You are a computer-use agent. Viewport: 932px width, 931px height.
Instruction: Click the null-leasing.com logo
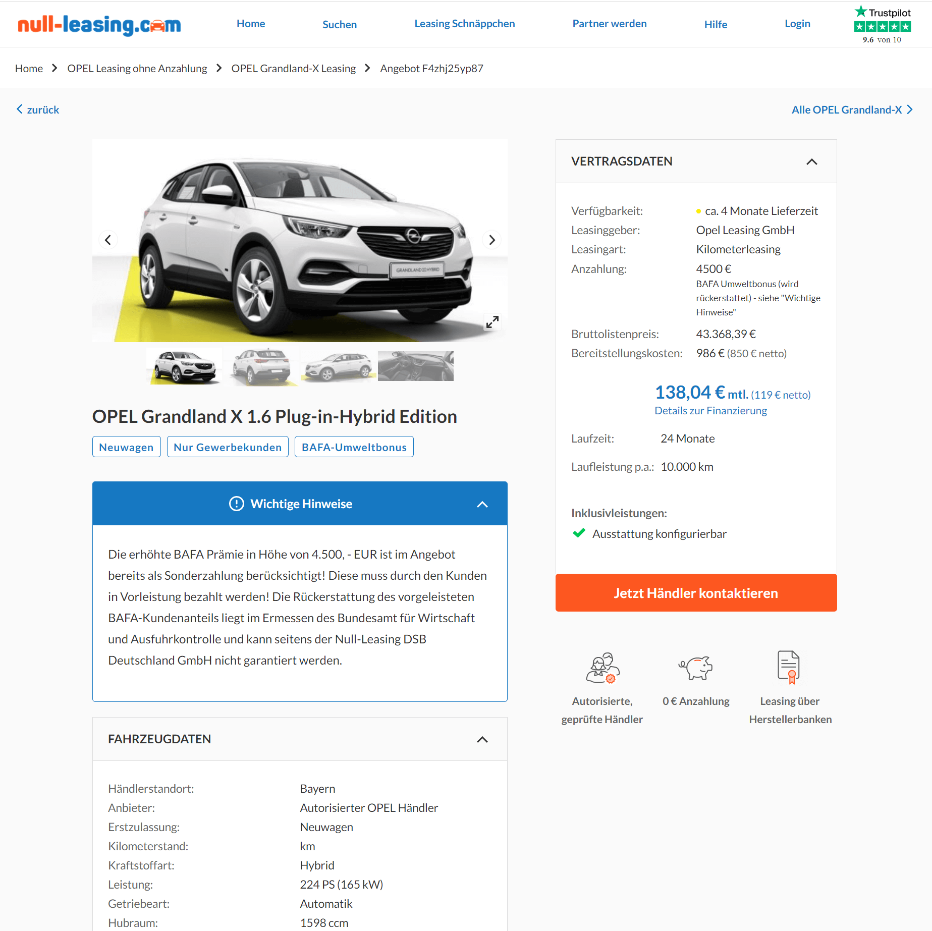[x=99, y=24]
